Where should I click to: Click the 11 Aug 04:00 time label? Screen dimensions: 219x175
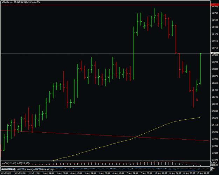175,173
